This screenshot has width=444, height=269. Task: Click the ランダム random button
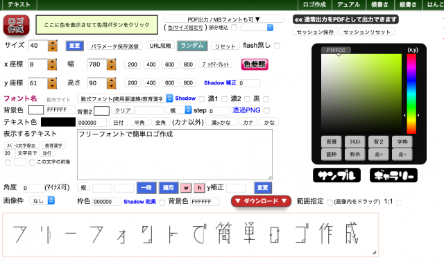pos(192,46)
